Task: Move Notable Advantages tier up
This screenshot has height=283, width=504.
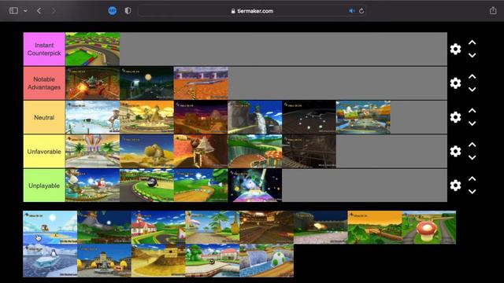Action: point(472,76)
